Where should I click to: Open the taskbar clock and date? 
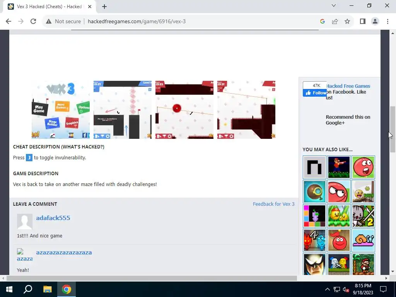(363, 289)
